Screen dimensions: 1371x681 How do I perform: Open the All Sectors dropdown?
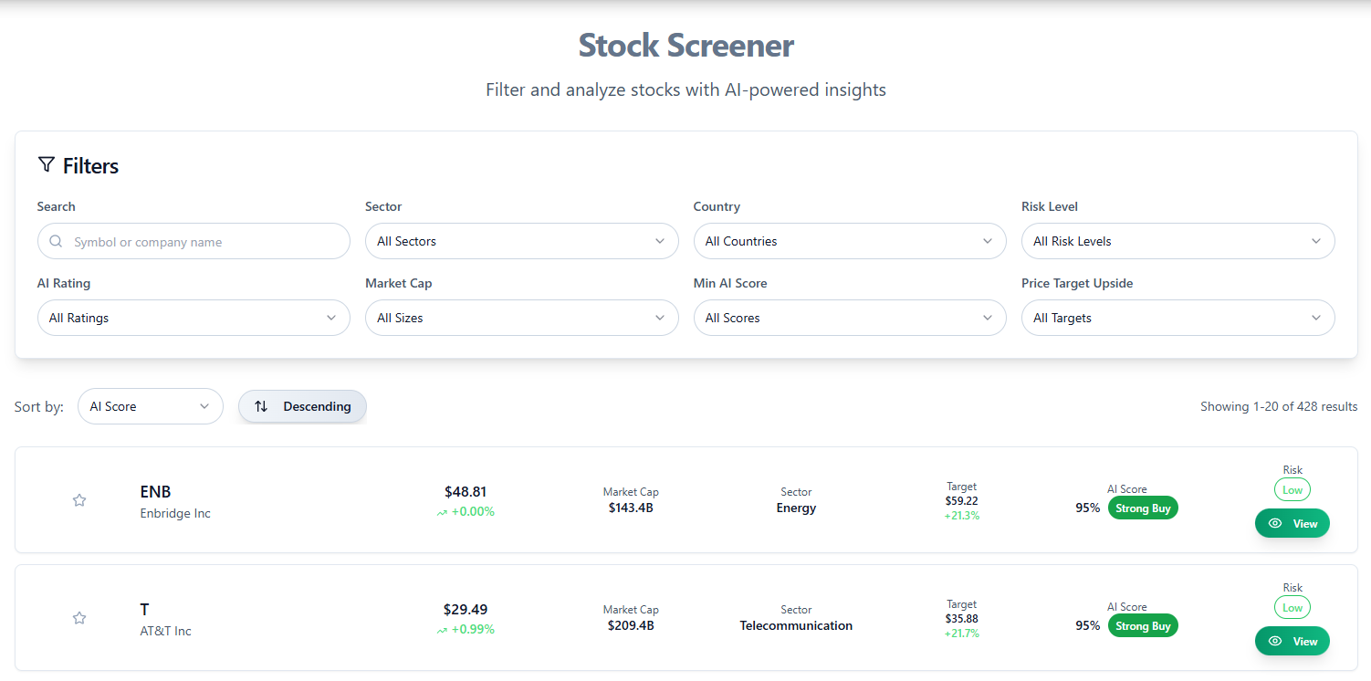click(521, 241)
